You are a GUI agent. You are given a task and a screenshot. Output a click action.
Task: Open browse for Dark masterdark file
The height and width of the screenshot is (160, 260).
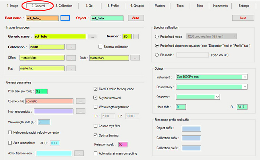click(x=135, y=57)
